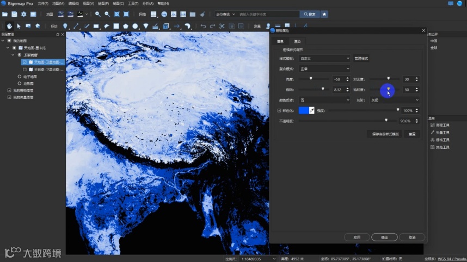Click the eyedropper next to blue swatch

pyautogui.click(x=312, y=110)
